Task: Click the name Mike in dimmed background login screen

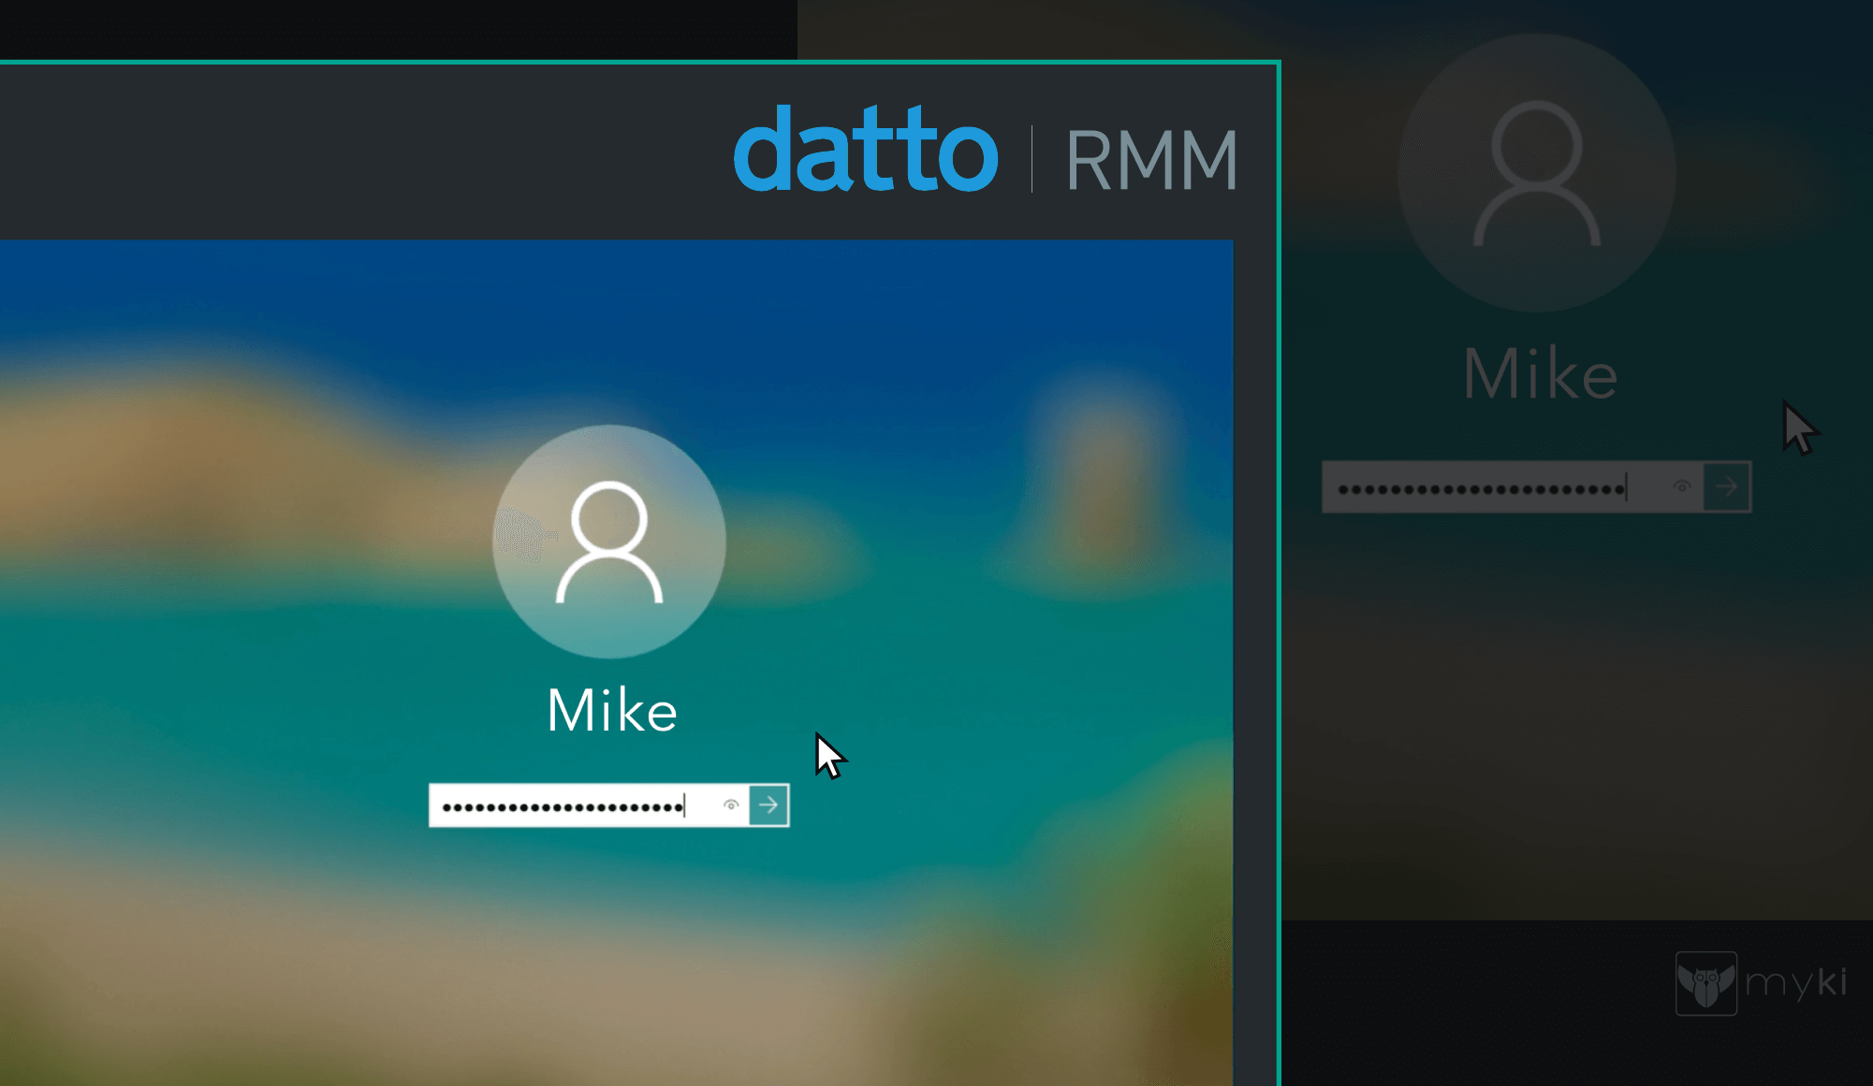Action: pyautogui.click(x=1541, y=374)
